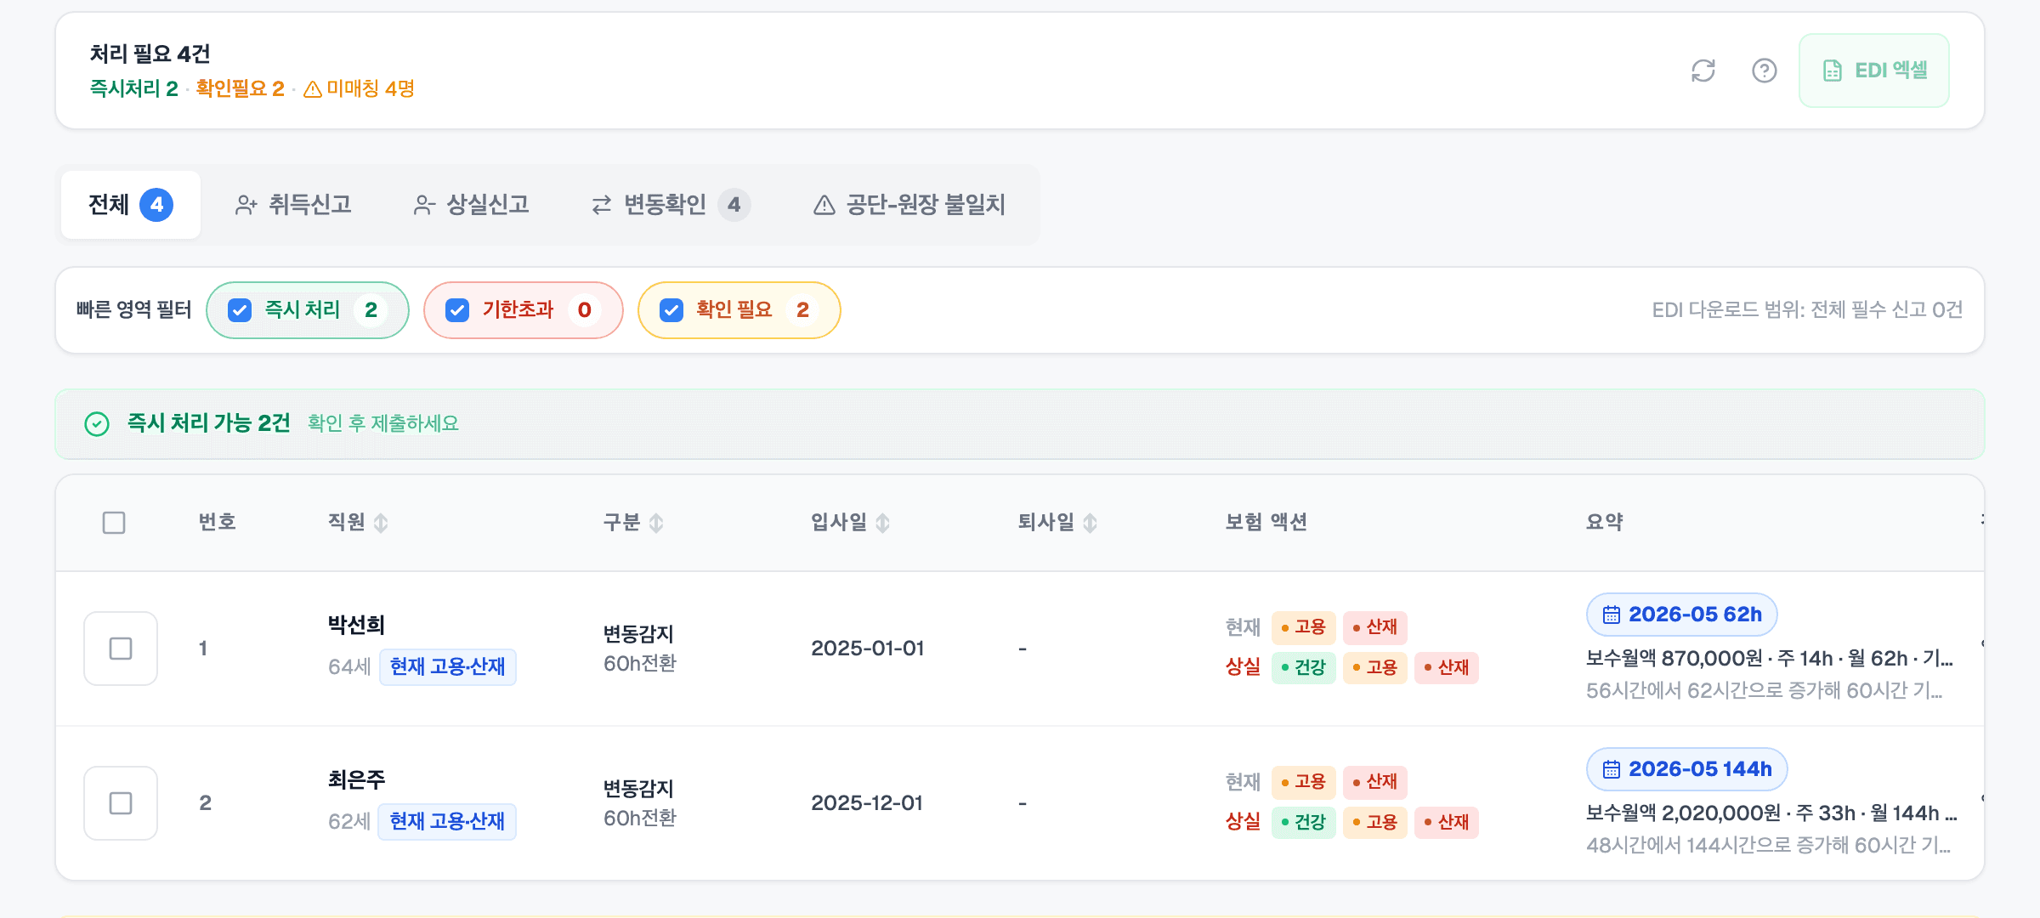The height and width of the screenshot is (918, 2040).
Task: Click the 미매칭 4명 warning icon
Action: [313, 89]
